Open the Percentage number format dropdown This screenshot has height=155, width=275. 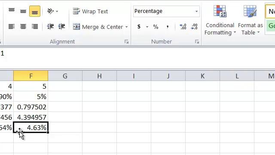[x=196, y=11]
